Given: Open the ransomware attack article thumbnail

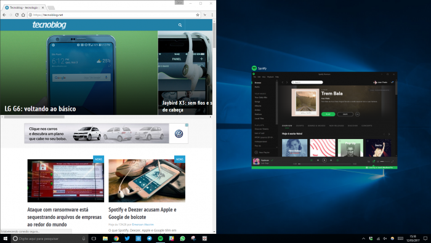Looking at the screenshot, I should pos(66,181).
